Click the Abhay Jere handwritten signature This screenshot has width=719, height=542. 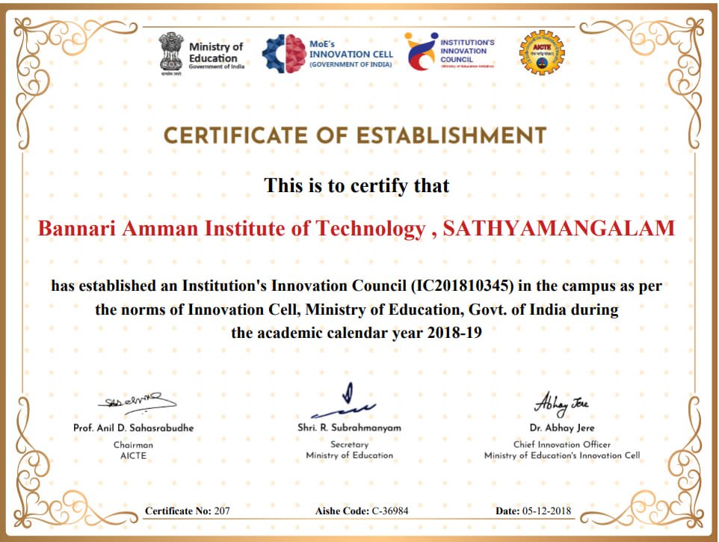561,404
